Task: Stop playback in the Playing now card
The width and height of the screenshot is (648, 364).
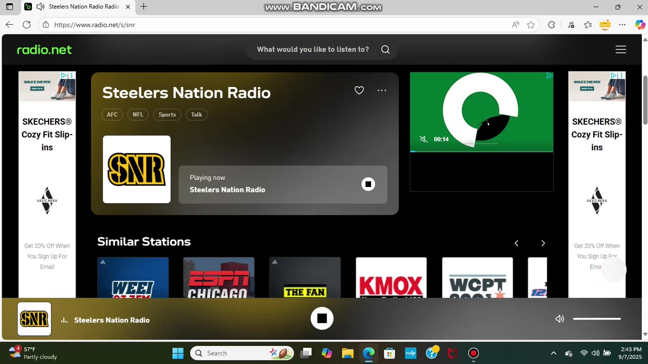Action: (x=368, y=185)
